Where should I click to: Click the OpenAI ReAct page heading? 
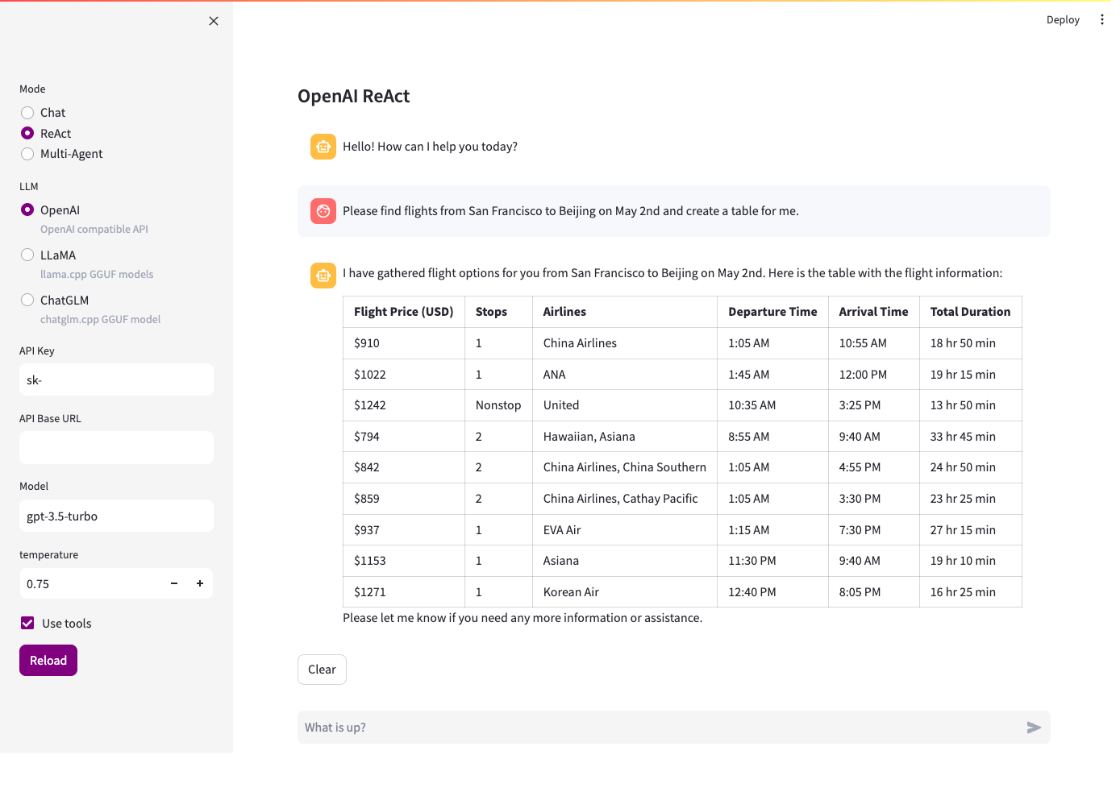(353, 97)
